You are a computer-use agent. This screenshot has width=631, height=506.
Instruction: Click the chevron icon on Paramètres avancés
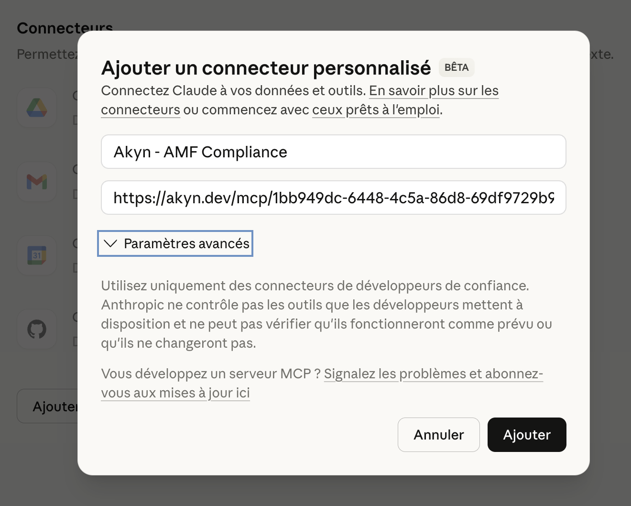110,243
